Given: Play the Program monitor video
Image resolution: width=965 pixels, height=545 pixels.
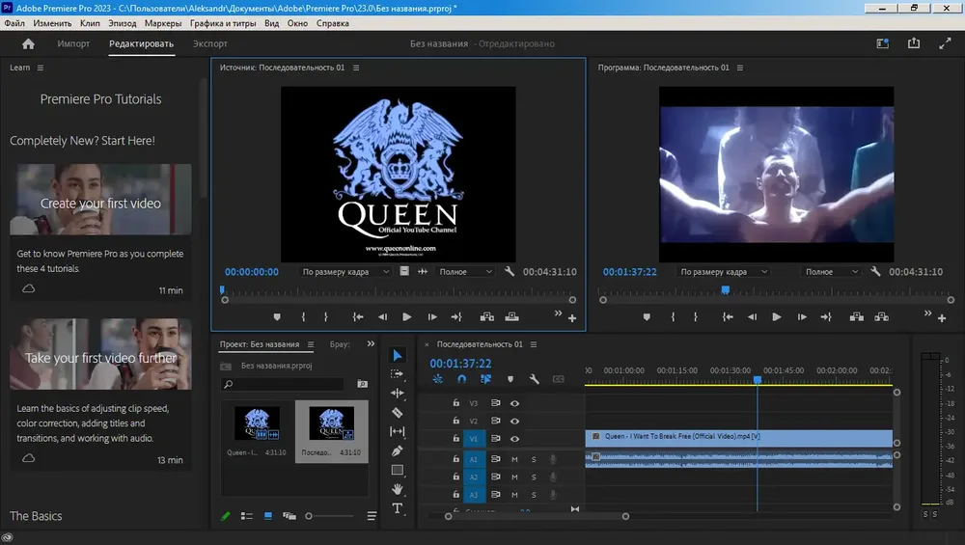Looking at the screenshot, I should tap(777, 316).
